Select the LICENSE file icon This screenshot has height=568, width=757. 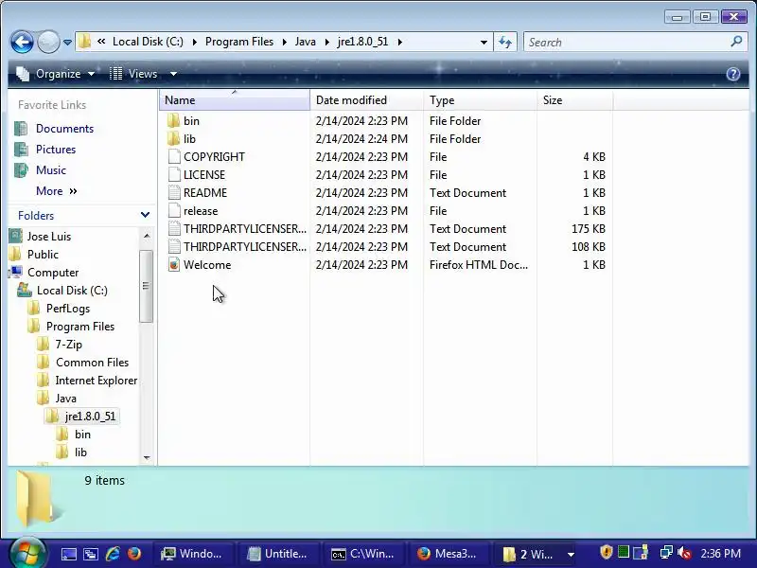coord(174,175)
